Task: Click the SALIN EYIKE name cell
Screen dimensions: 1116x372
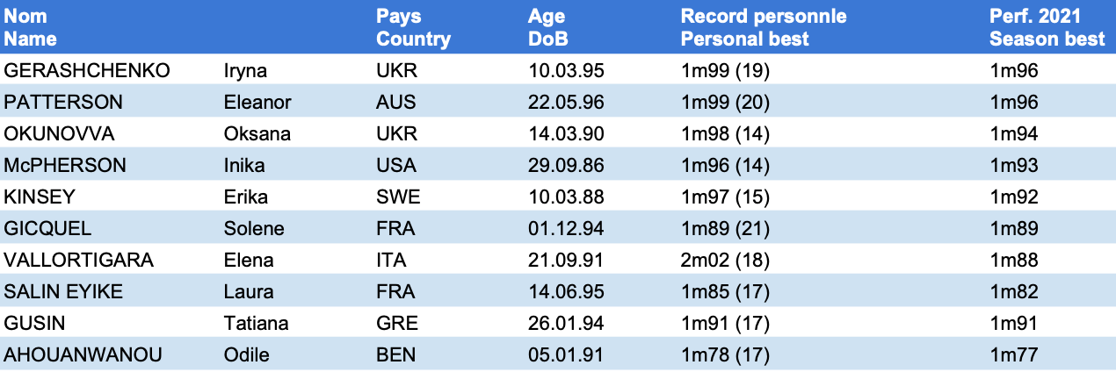Action: click(x=62, y=292)
